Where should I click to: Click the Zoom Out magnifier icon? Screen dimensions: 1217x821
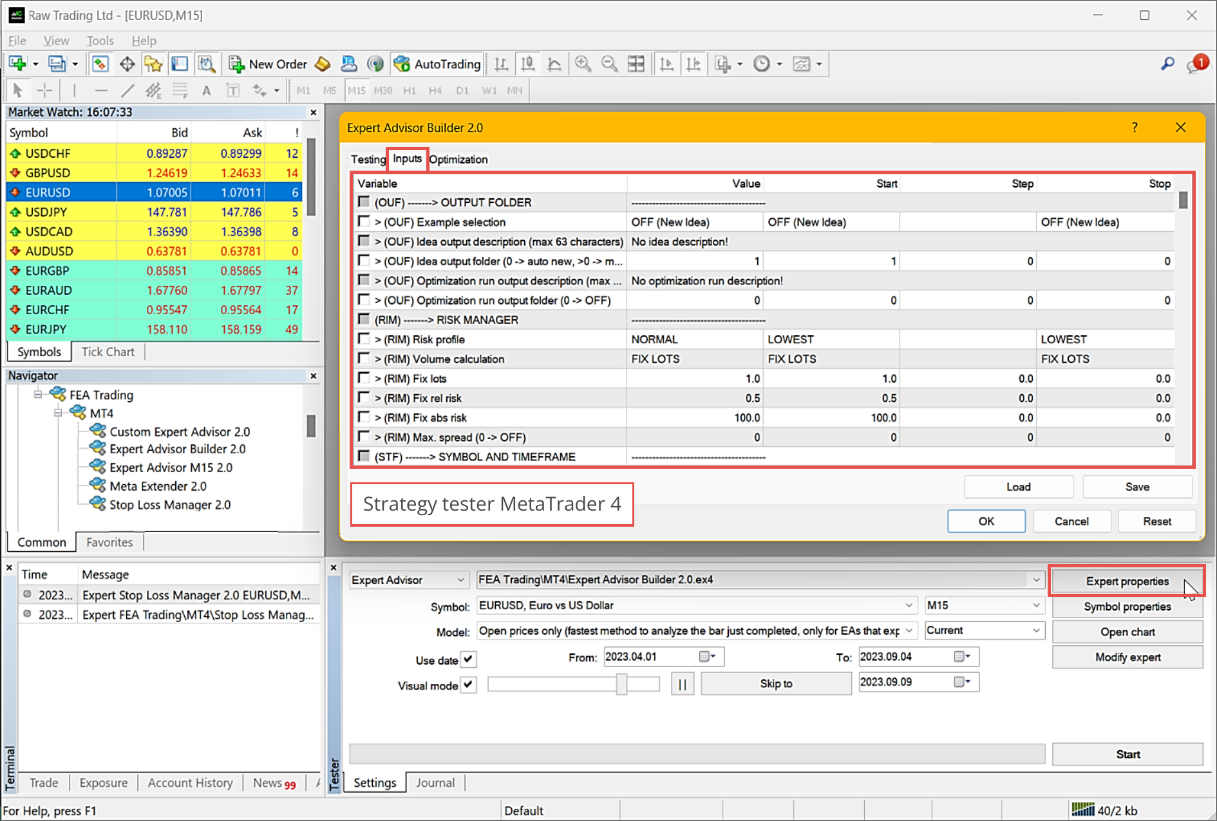pos(609,64)
